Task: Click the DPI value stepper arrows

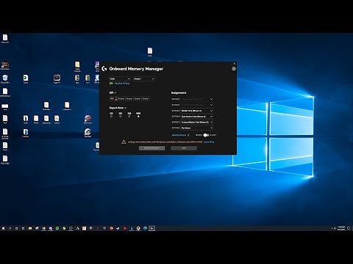Action: 116,99
